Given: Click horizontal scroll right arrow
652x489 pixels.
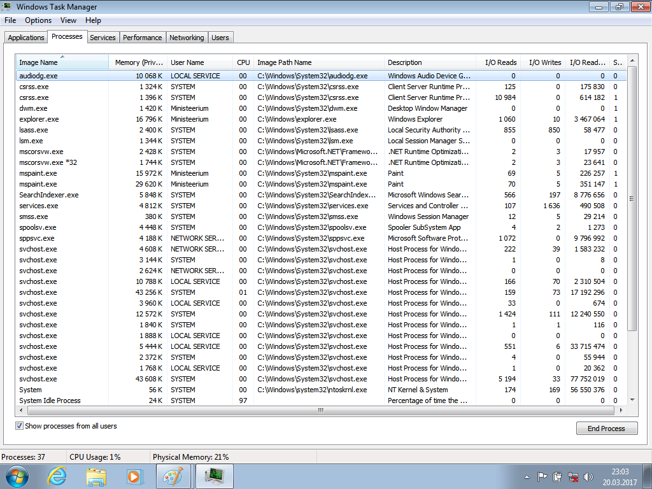Looking at the screenshot, I should (621, 410).
